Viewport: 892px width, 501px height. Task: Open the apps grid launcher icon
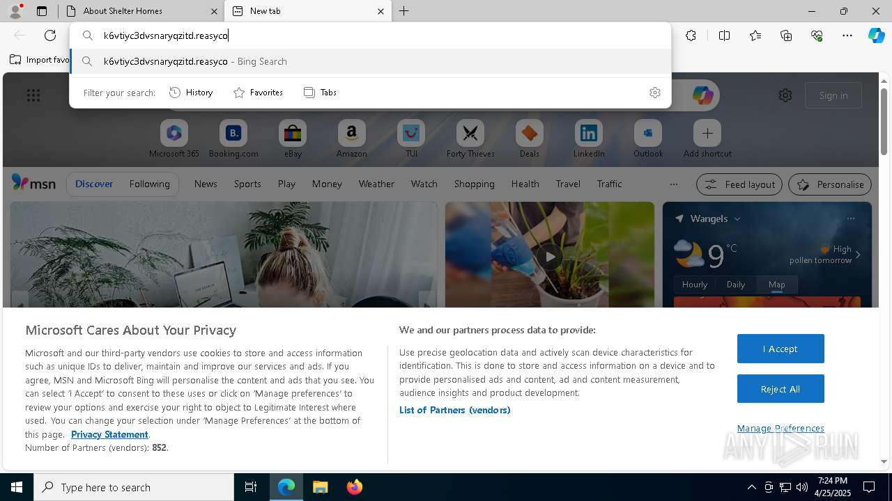pos(33,95)
